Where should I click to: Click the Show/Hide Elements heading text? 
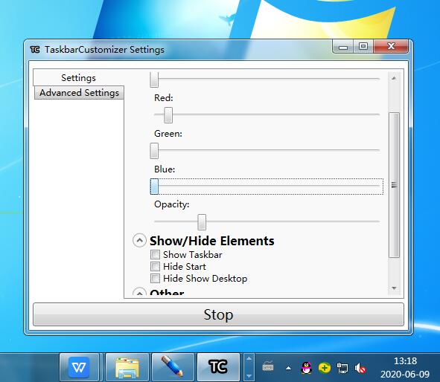click(212, 241)
